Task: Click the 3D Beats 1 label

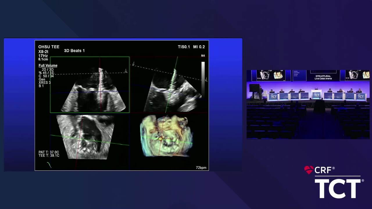Action: [74, 51]
